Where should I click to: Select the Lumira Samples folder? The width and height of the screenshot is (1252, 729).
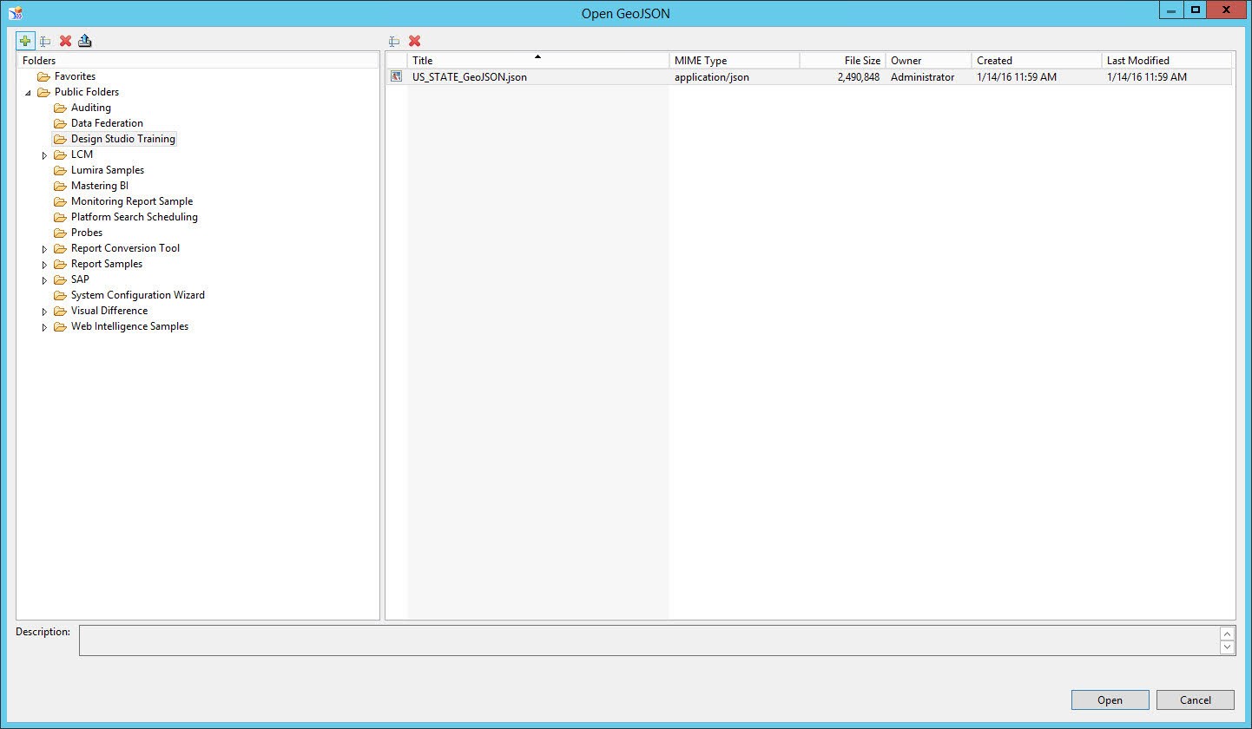click(x=108, y=170)
